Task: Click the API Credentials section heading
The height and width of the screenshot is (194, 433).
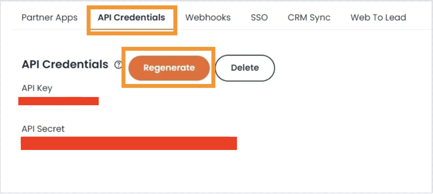Action: [65, 64]
